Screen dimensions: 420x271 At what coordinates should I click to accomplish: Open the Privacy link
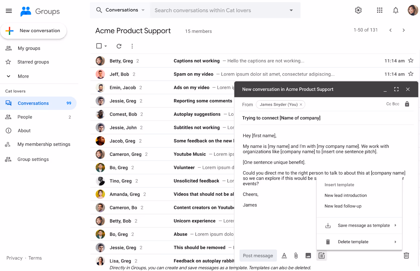(x=14, y=258)
